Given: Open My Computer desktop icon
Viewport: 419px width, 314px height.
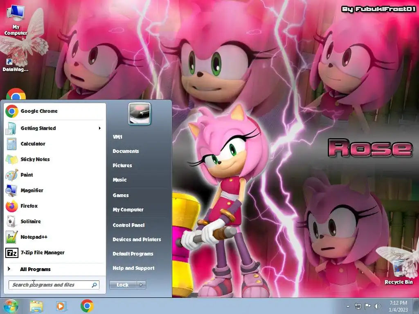Looking at the screenshot, I should [x=16, y=20].
